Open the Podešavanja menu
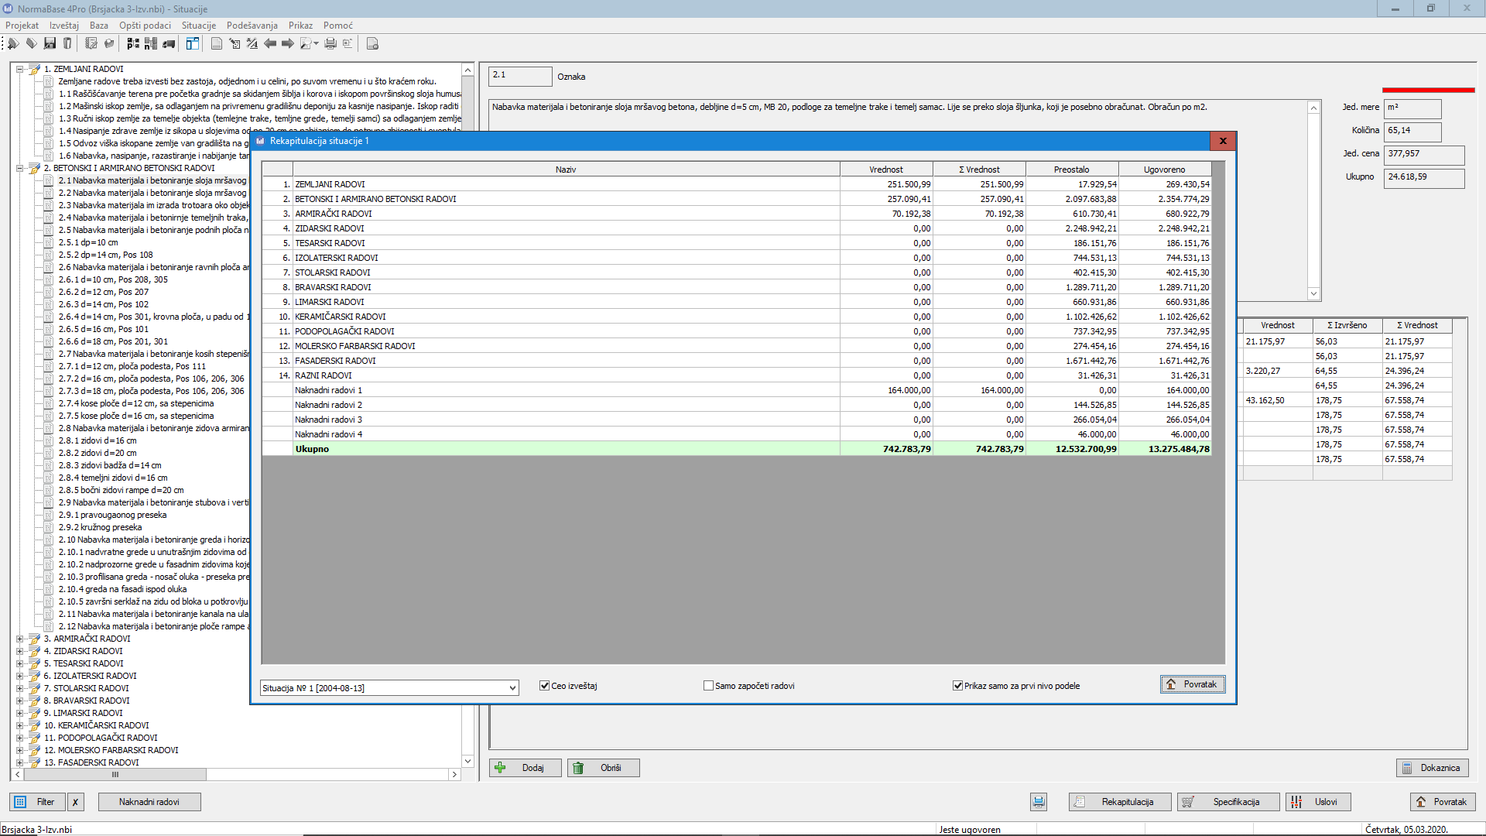The height and width of the screenshot is (836, 1486). 252,26
